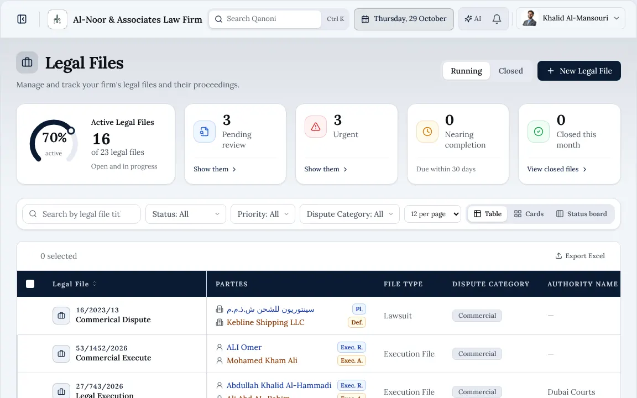Viewport: 637px width, 398px height.
Task: Toggle the select-all files checkbox
Action: pos(30,284)
